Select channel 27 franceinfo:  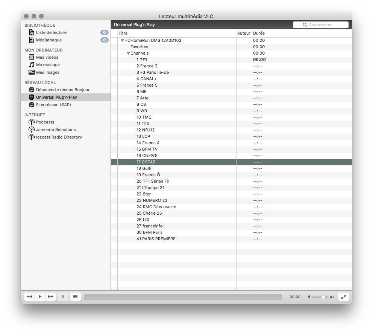click(x=231, y=226)
